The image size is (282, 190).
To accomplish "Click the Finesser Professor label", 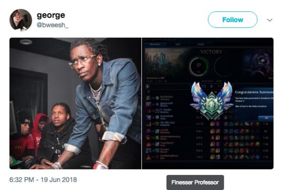I will (x=195, y=182).
